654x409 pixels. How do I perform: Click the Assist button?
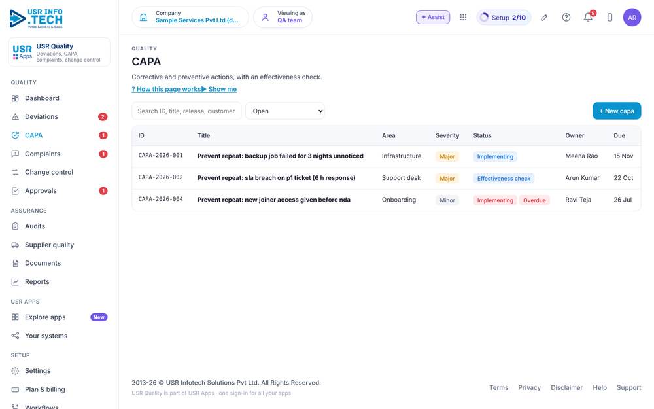[x=433, y=18]
